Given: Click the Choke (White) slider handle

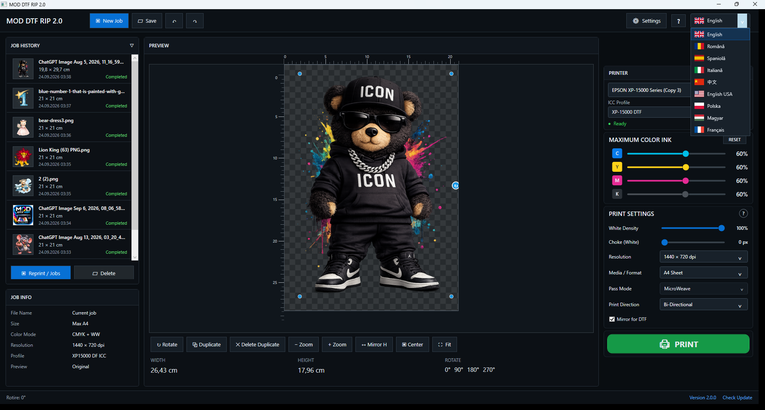Looking at the screenshot, I should click(x=665, y=242).
